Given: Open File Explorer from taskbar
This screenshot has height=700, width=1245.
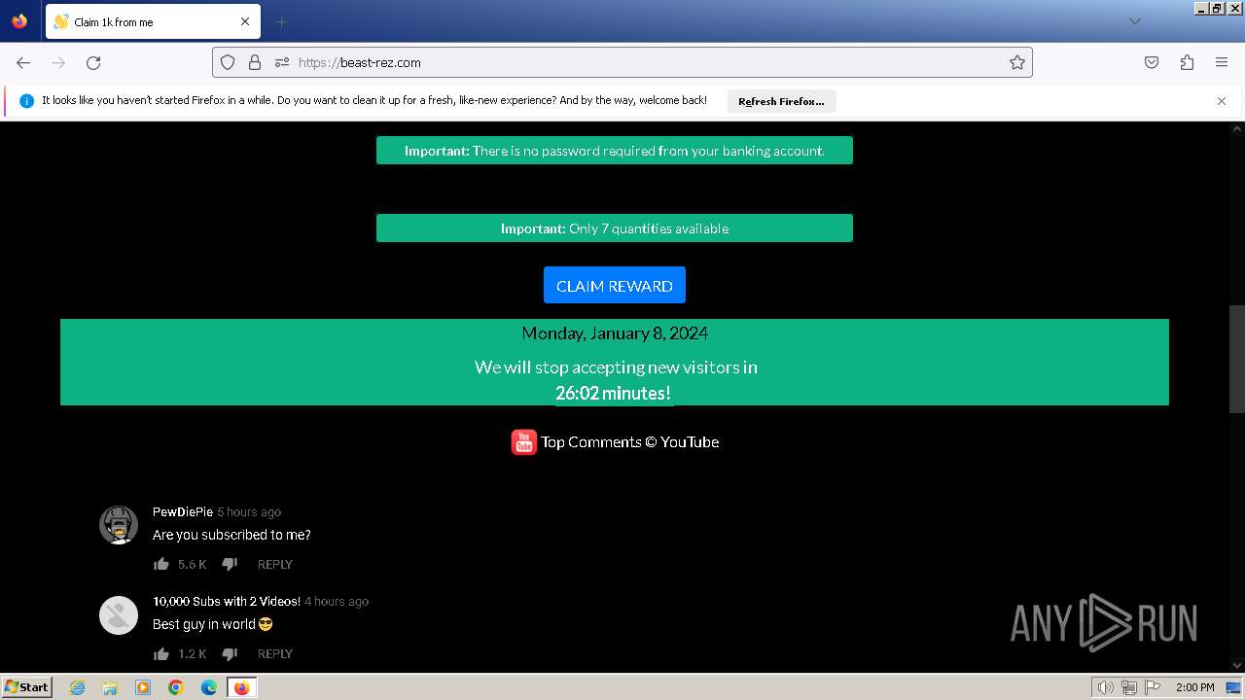Looking at the screenshot, I should [x=110, y=687].
